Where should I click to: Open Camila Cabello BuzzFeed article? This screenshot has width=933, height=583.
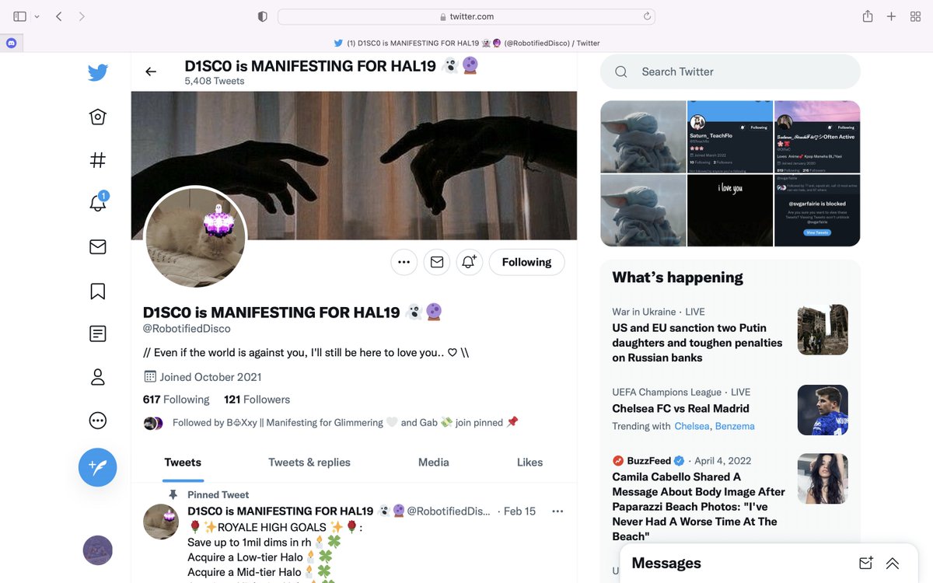point(698,506)
